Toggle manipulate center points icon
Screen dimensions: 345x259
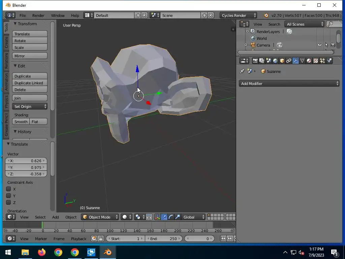pos(149,217)
